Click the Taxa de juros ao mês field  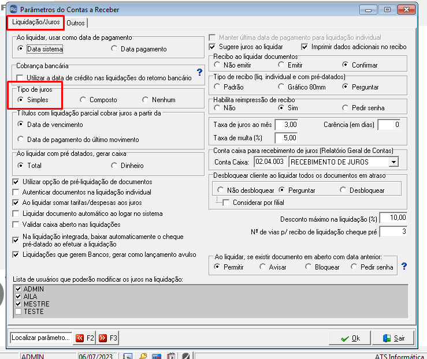[286, 125]
